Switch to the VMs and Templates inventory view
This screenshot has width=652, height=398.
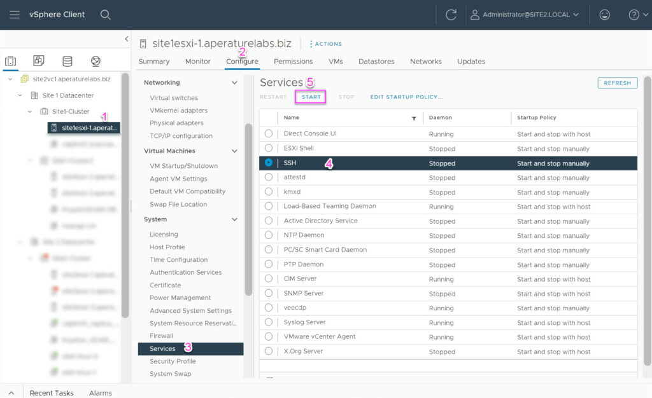pyautogui.click(x=38, y=59)
